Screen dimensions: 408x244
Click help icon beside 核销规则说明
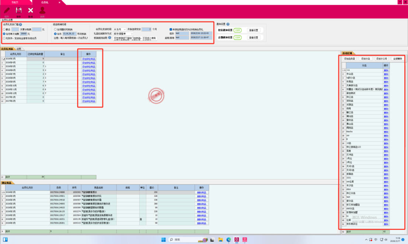(x=109, y=38)
